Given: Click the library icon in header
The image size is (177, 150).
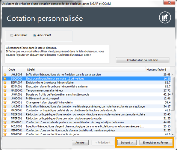Looking at the screenshot, I should click(165, 17).
